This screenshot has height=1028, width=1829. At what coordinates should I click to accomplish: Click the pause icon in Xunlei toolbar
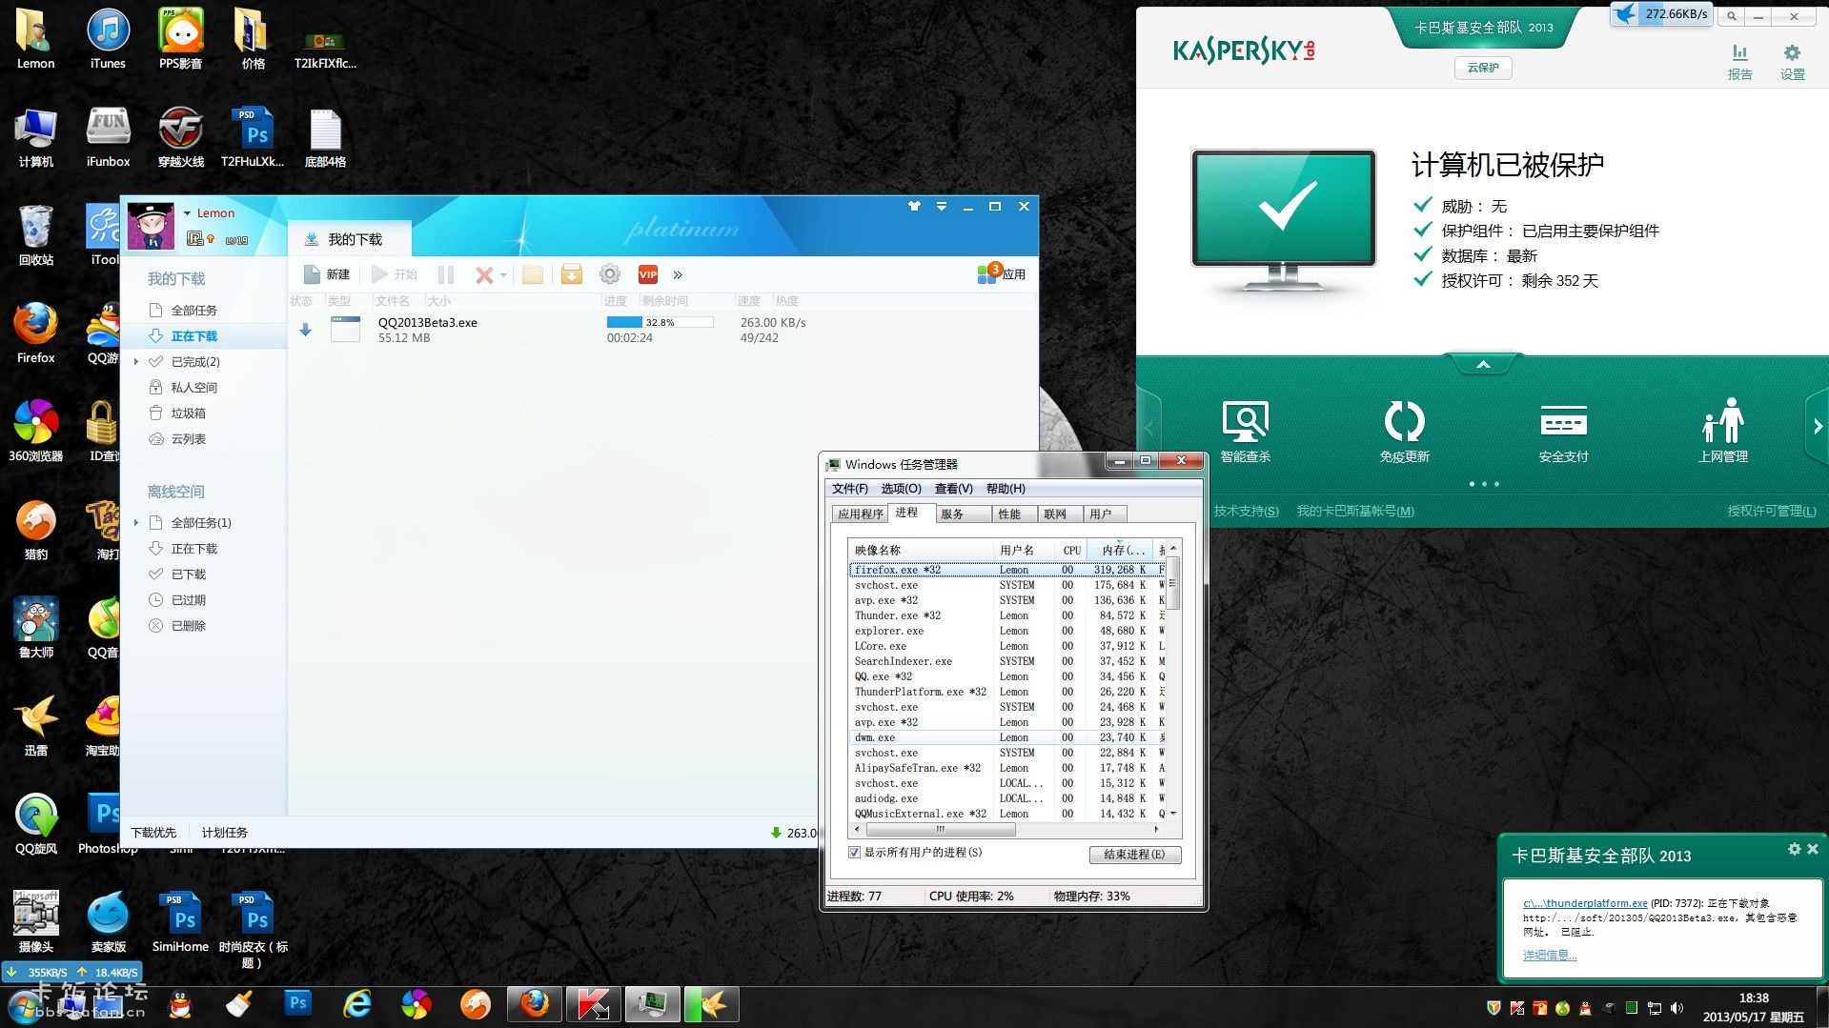[445, 274]
